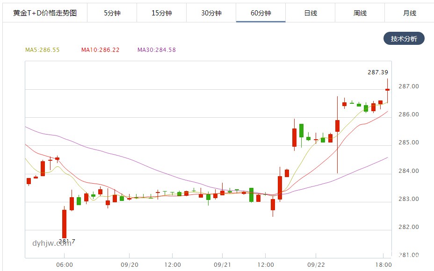Click the 287.00 price axis label
Viewport: 434px width, 271px height.
tap(409, 86)
